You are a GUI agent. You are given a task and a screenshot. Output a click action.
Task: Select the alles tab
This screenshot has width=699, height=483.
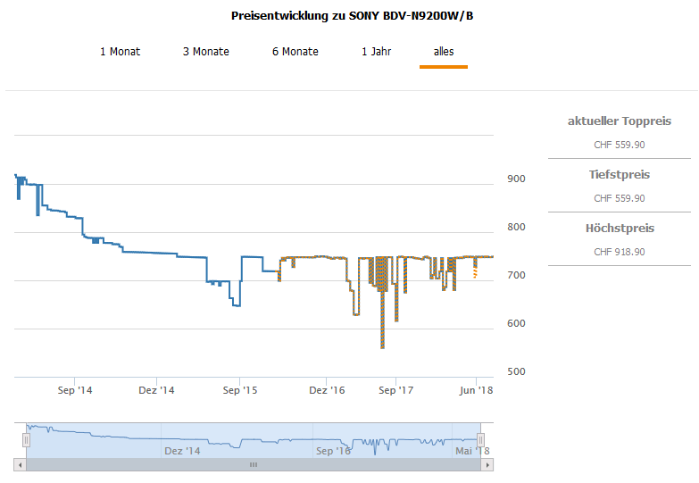point(444,52)
